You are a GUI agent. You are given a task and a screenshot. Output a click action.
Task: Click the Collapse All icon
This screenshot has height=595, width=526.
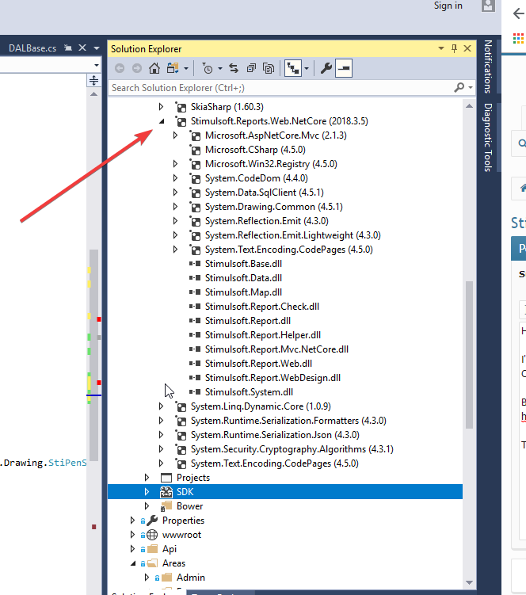coord(251,69)
